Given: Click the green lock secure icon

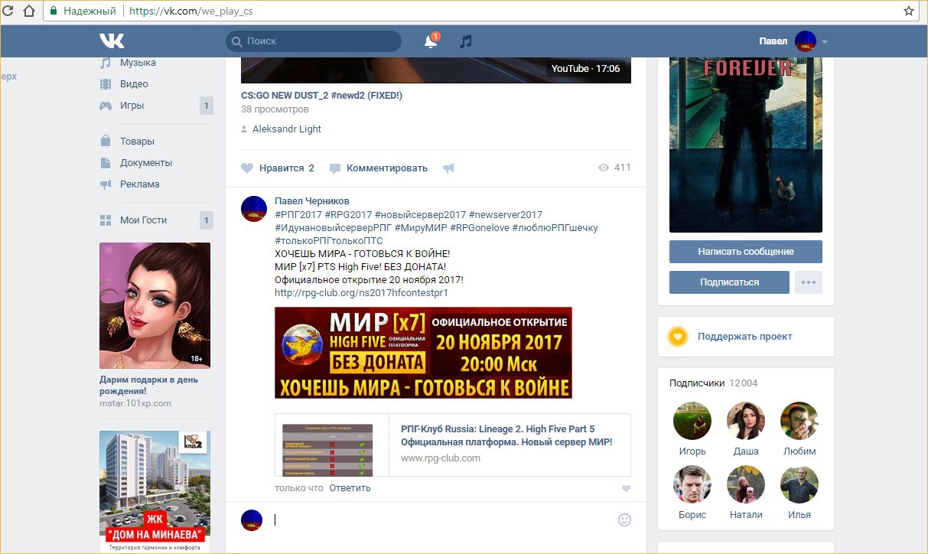Looking at the screenshot, I should (54, 11).
